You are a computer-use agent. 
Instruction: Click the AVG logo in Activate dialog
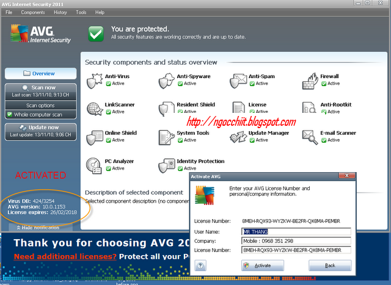pos(205,195)
